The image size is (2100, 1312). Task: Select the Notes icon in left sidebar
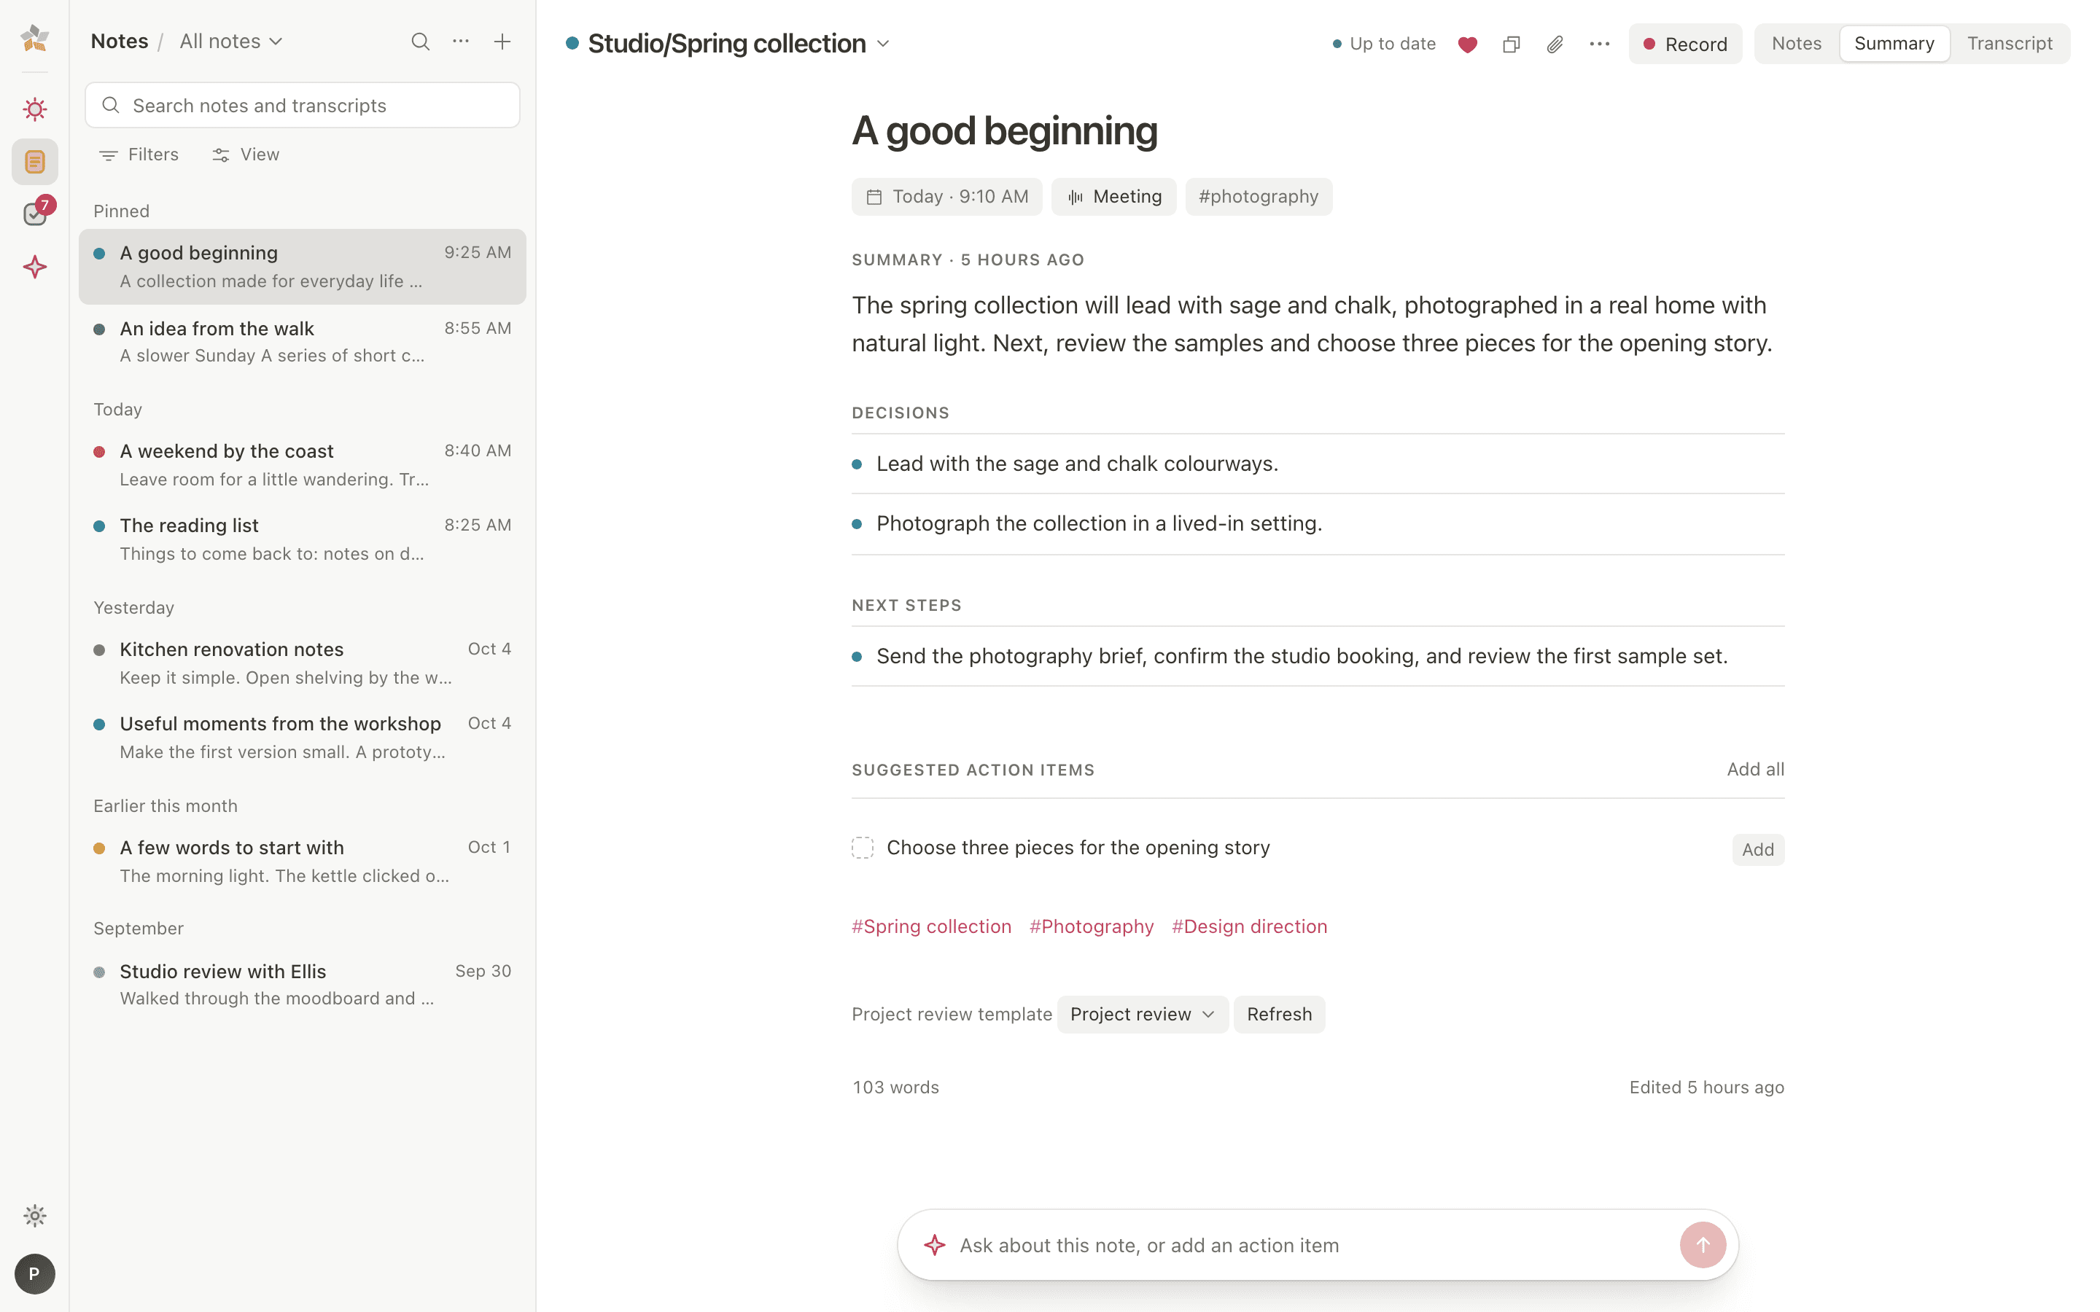[x=35, y=161]
